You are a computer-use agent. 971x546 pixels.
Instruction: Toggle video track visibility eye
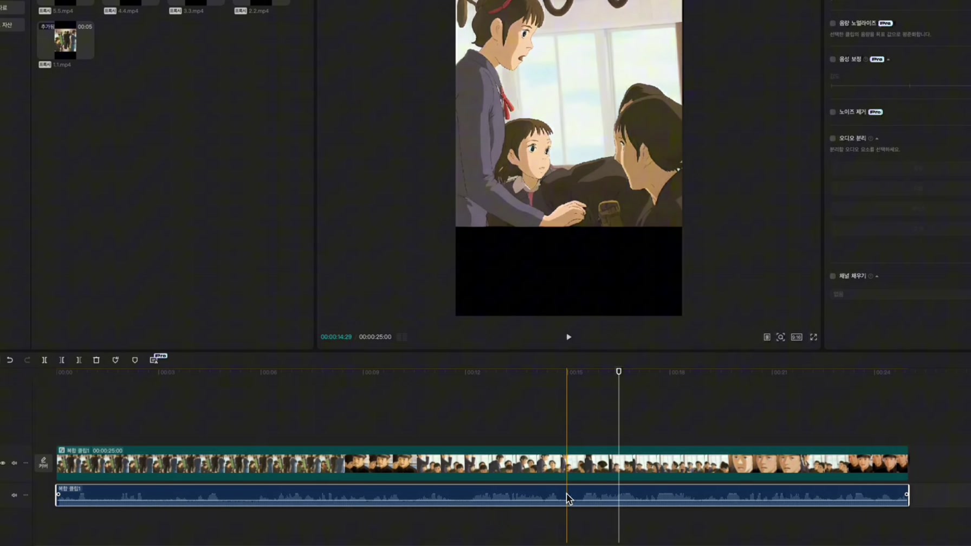[x=3, y=463]
